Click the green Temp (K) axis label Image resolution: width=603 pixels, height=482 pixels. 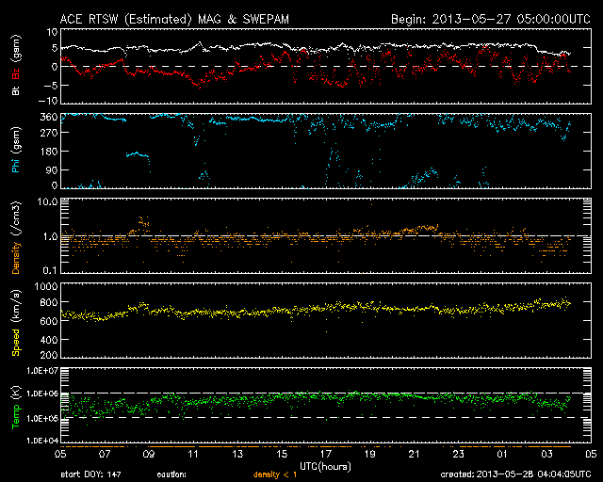coord(16,403)
